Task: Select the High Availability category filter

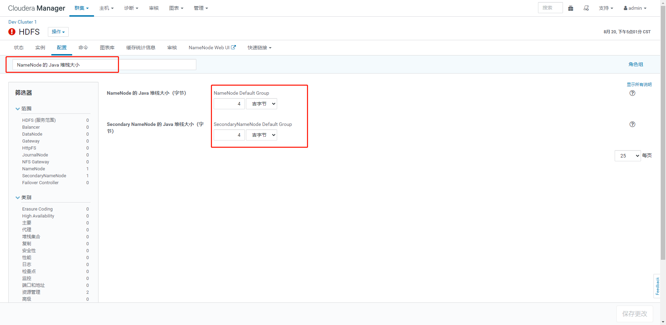Action: [38, 216]
